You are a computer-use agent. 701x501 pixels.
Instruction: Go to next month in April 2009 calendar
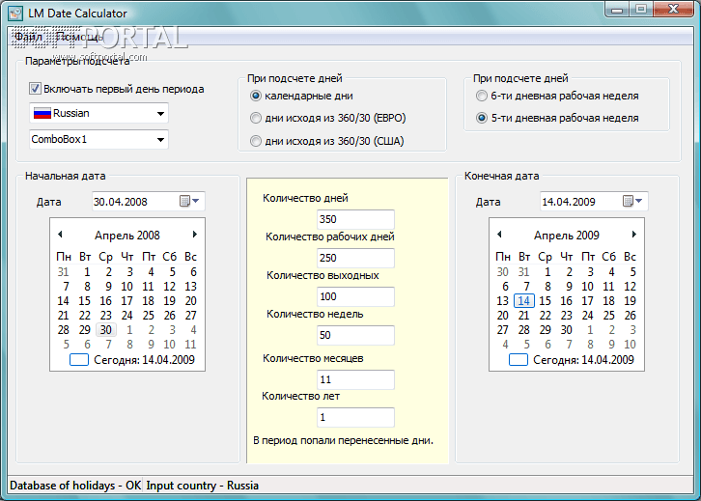point(634,235)
